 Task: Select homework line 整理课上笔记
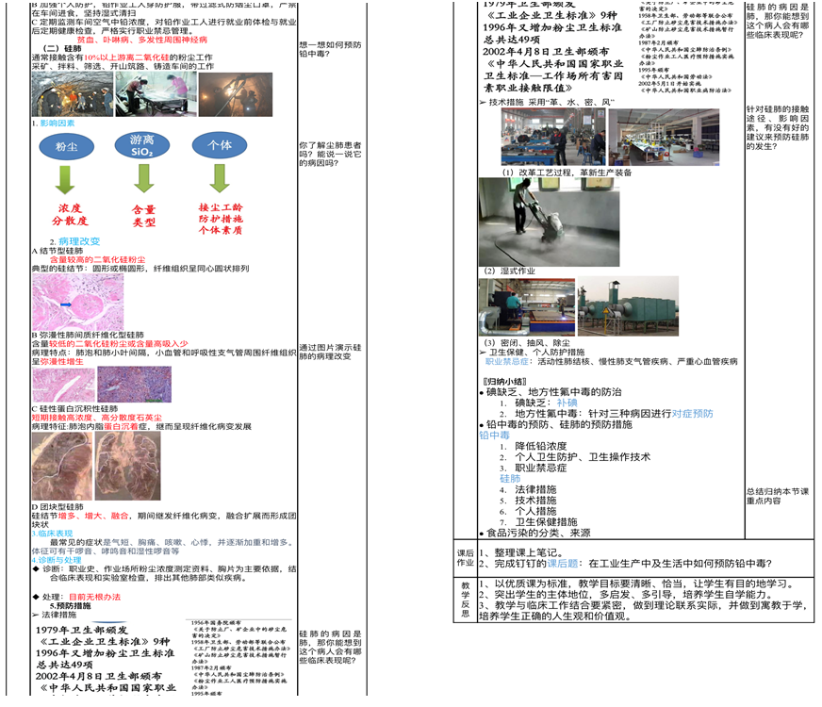529,553
